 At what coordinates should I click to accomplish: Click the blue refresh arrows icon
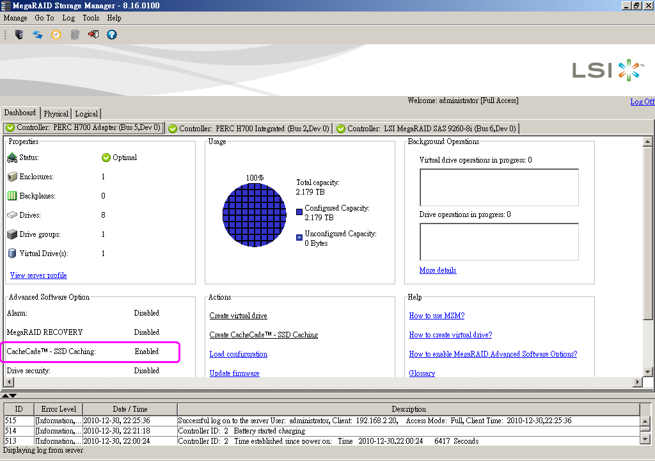[37, 35]
